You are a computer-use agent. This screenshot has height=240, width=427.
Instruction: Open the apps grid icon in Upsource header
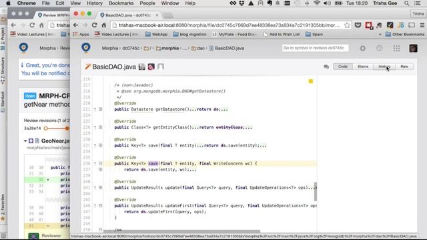396,48
